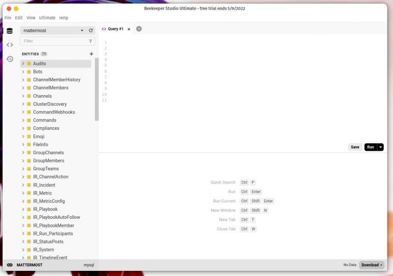393x276 pixels.
Task: Click the GroupMembers table icon
Action: click(29, 161)
